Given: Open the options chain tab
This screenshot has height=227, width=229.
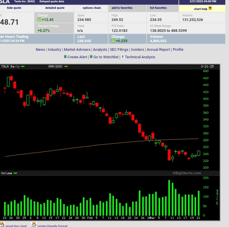Looking at the screenshot, I should click(92, 8).
